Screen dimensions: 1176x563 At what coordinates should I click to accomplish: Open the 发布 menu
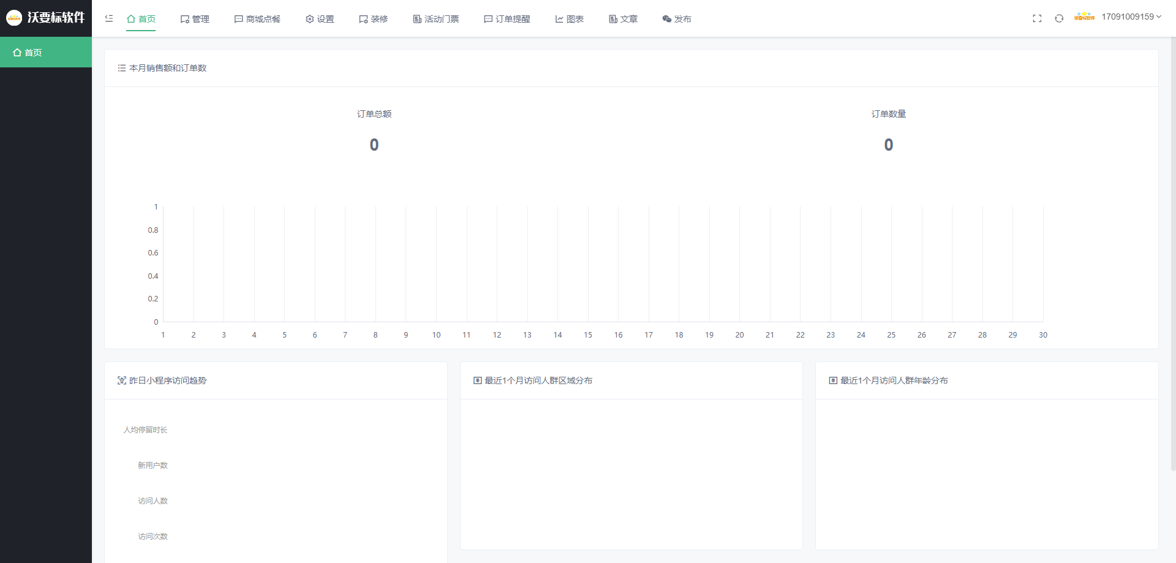[x=677, y=19]
